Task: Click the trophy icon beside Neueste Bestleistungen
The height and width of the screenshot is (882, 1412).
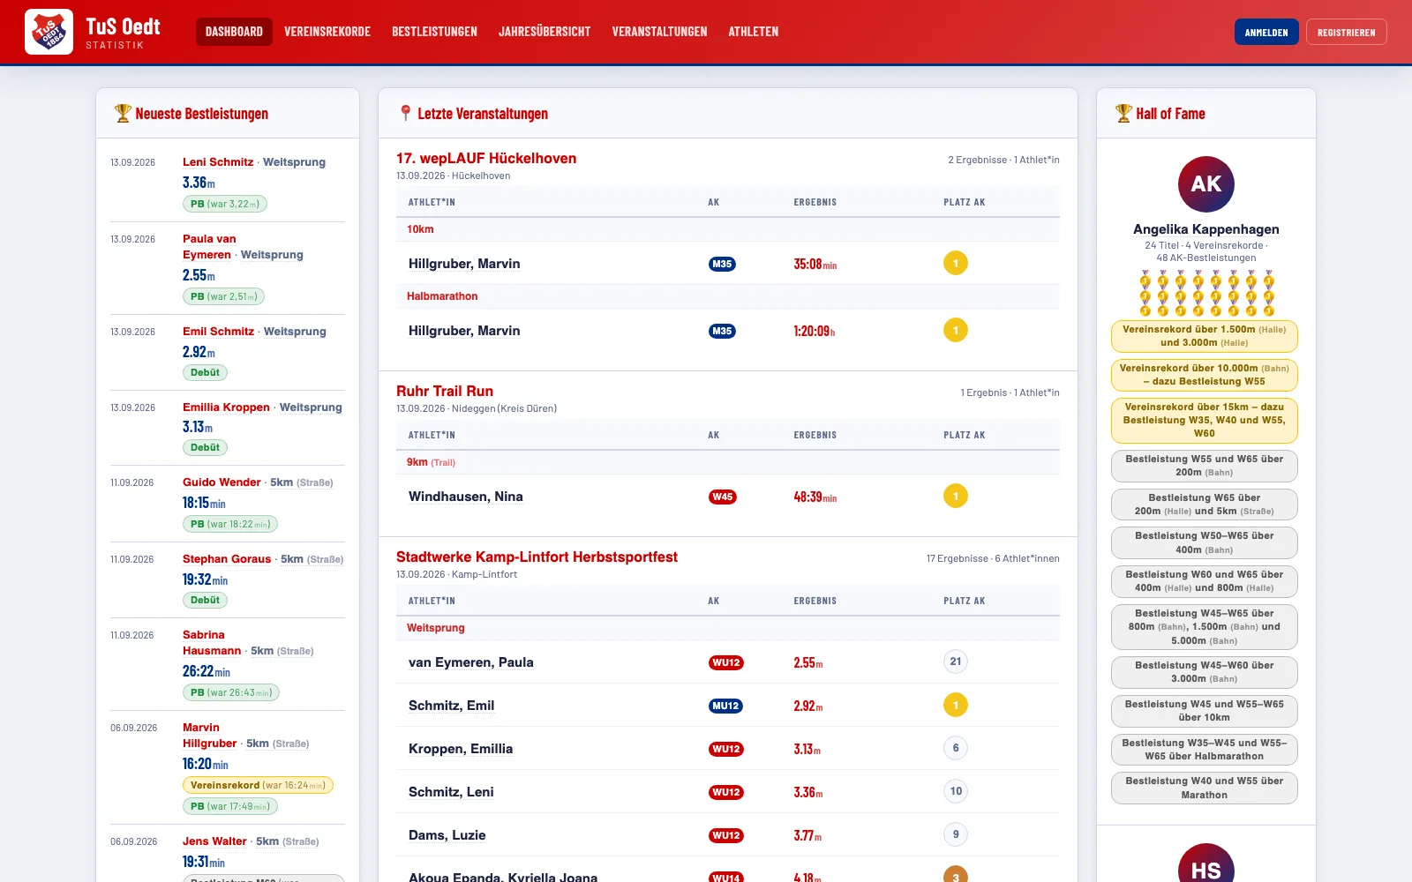Action: pyautogui.click(x=123, y=114)
